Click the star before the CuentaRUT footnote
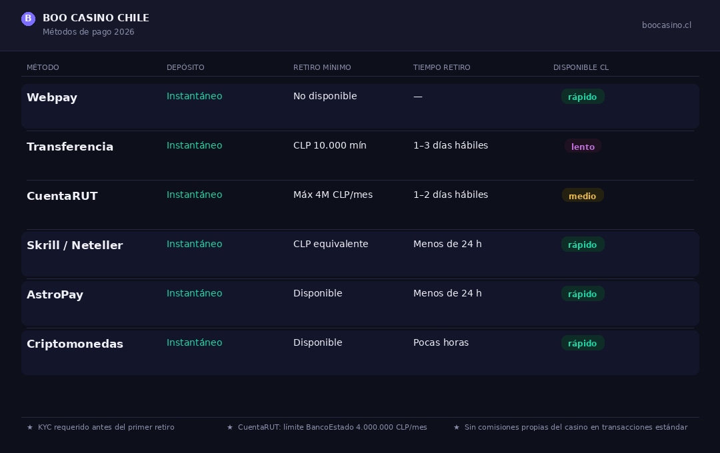The height and width of the screenshot is (453, 720). pyautogui.click(x=230, y=427)
